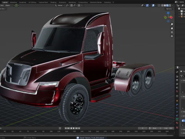Open the snapping options dropdown

75,5
